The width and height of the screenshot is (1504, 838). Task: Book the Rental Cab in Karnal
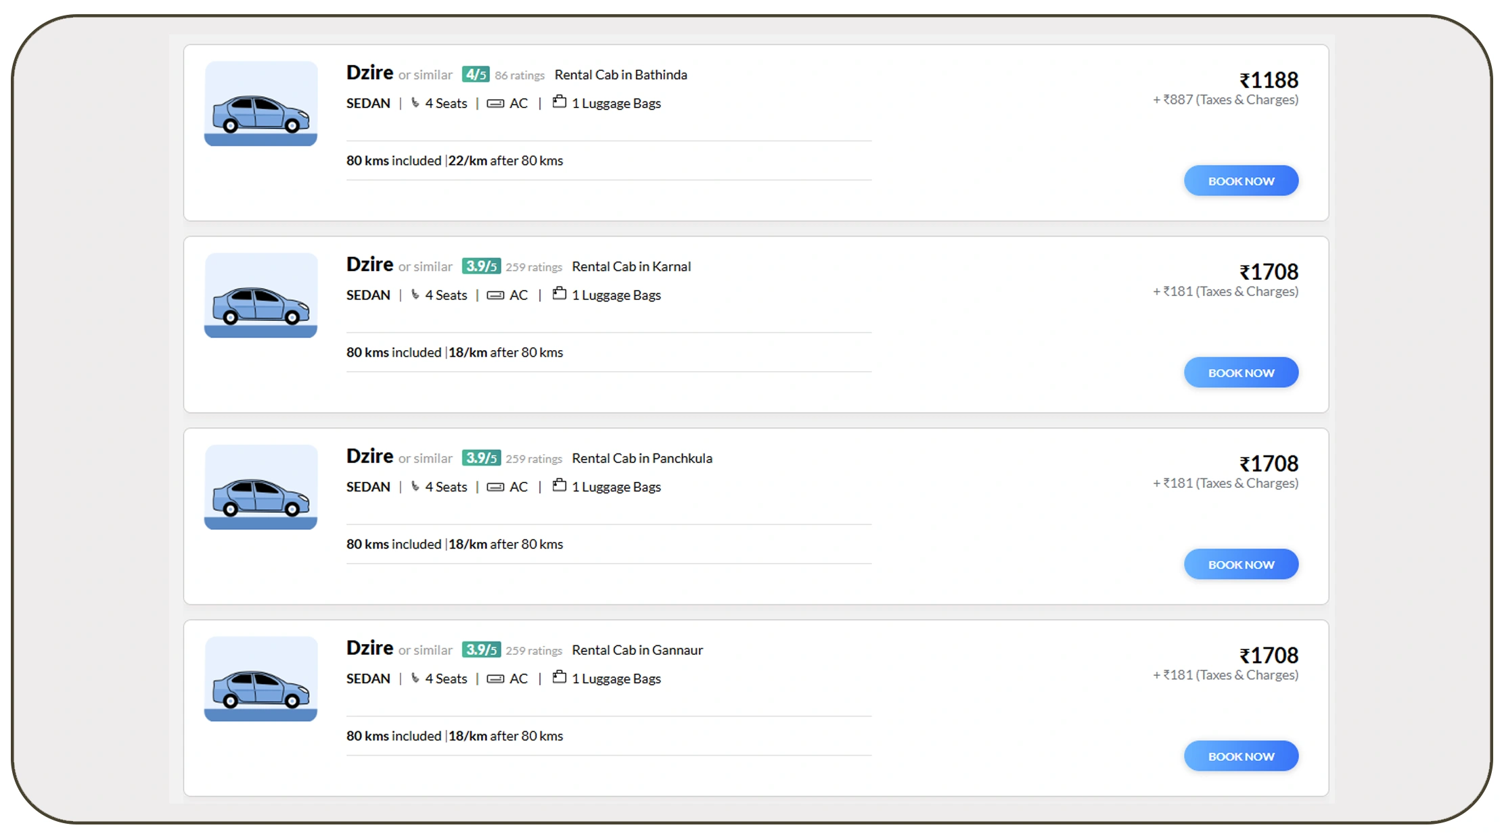(x=1241, y=372)
